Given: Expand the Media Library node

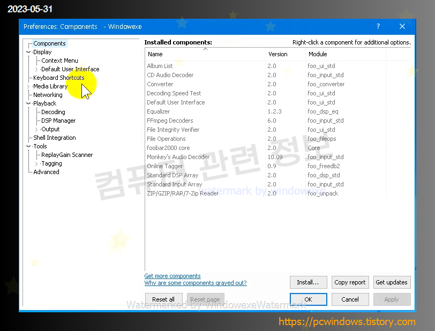Looking at the screenshot, I should [28, 87].
